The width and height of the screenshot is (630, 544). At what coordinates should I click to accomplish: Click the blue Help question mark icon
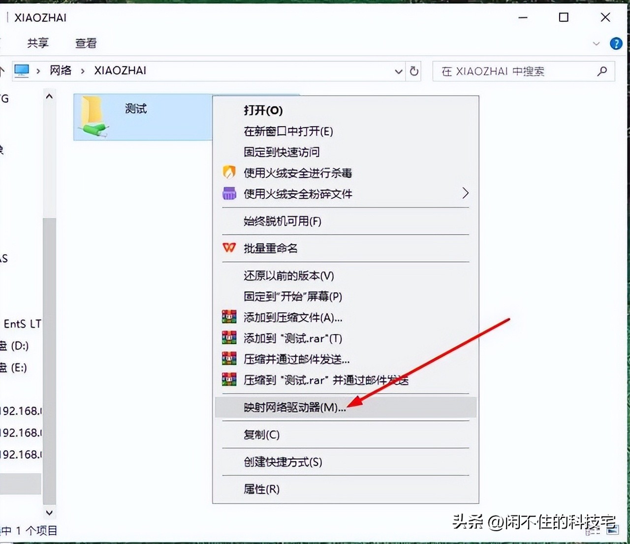point(616,43)
